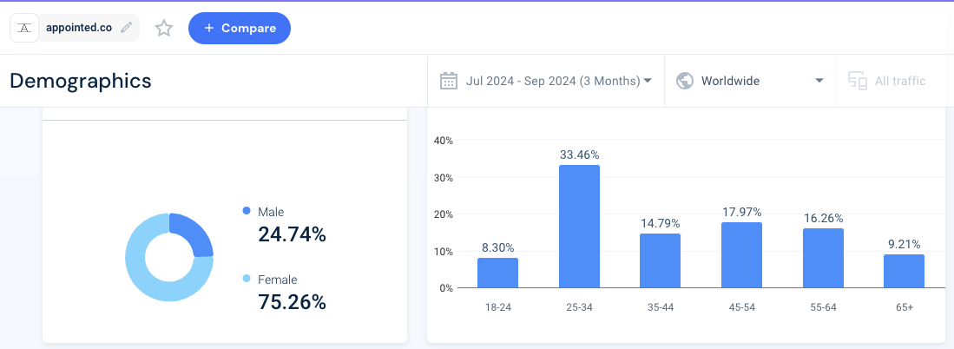
Task: Click the 45-54 age group bar
Action: pos(741,255)
